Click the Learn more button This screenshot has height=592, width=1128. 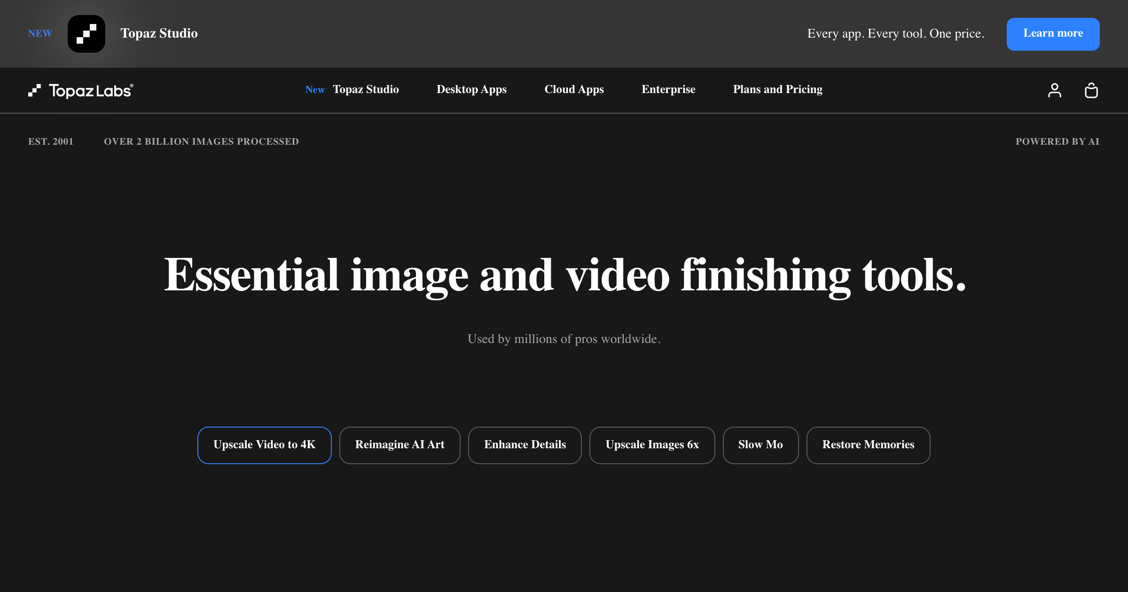click(1053, 34)
